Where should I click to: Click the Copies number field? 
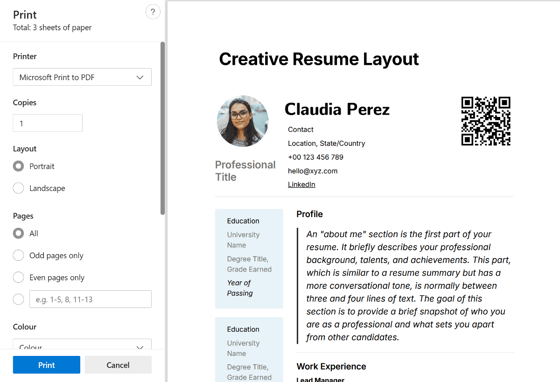point(48,123)
